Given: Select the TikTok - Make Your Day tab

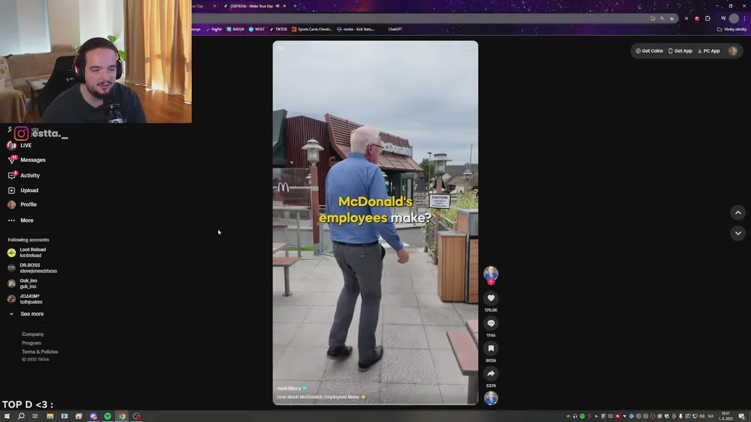Looking at the screenshot, I should click(x=252, y=6).
